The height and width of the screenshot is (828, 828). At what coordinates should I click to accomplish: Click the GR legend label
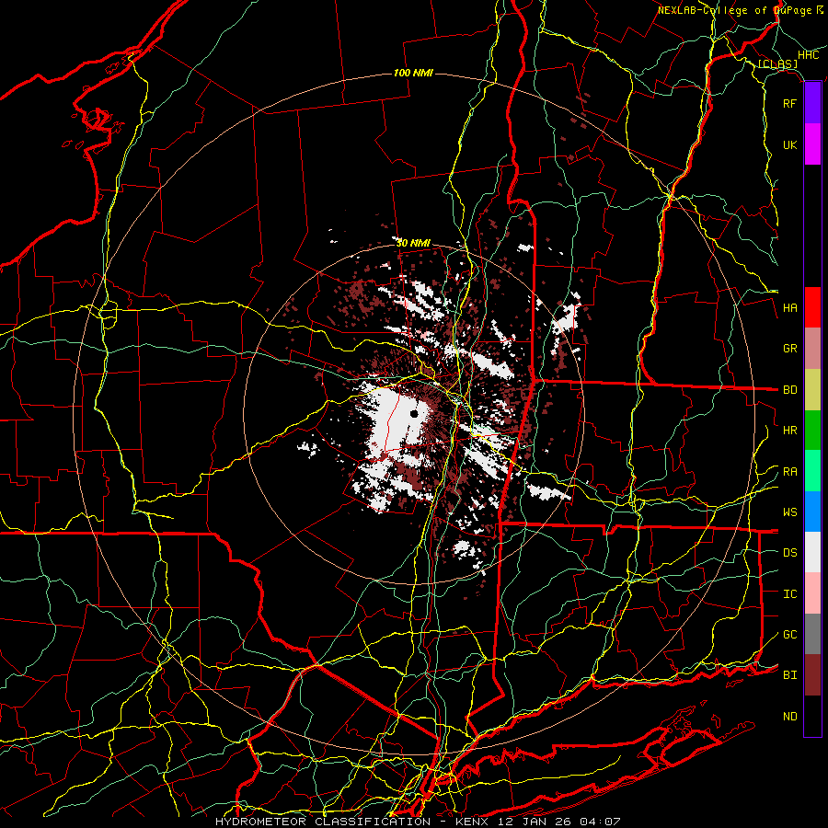pyautogui.click(x=790, y=349)
